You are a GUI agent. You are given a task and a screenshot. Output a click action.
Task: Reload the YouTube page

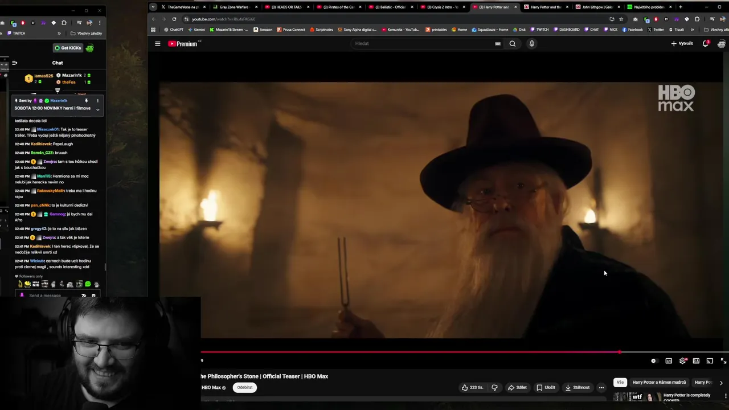pos(174,19)
